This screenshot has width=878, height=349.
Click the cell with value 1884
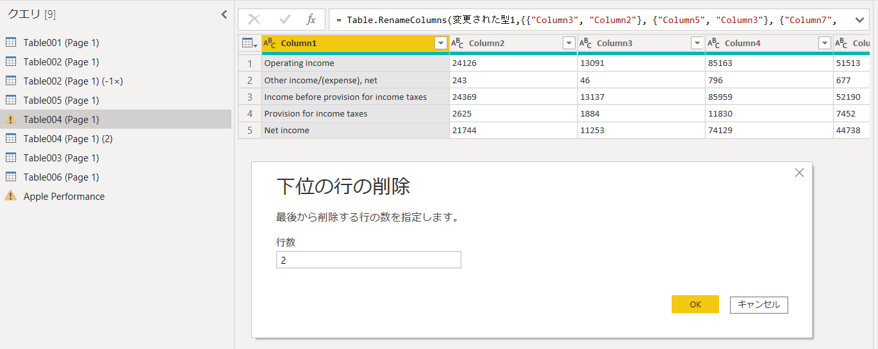pos(642,113)
